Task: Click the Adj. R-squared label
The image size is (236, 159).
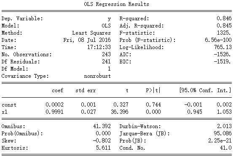Action: click(142, 26)
